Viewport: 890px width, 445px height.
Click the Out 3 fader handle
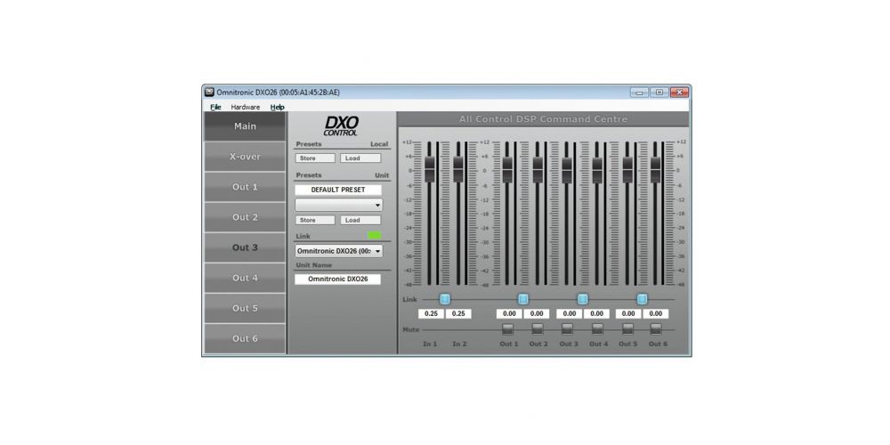coord(567,170)
